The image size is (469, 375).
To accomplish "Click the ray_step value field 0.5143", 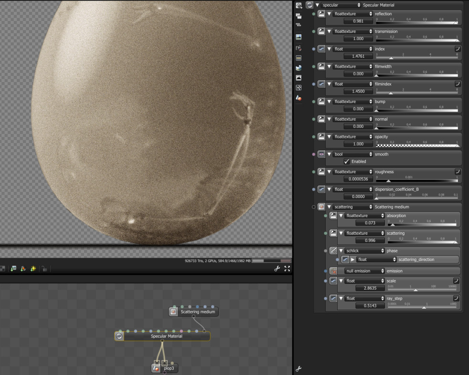I will coord(370,306).
